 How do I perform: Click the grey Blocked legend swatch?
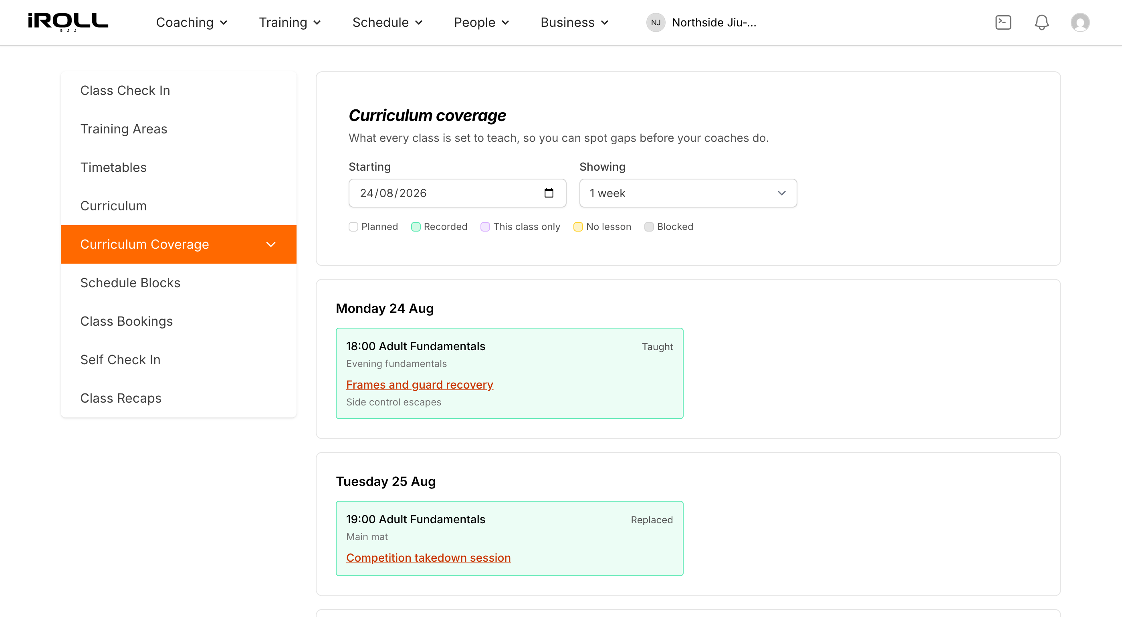[x=648, y=227]
